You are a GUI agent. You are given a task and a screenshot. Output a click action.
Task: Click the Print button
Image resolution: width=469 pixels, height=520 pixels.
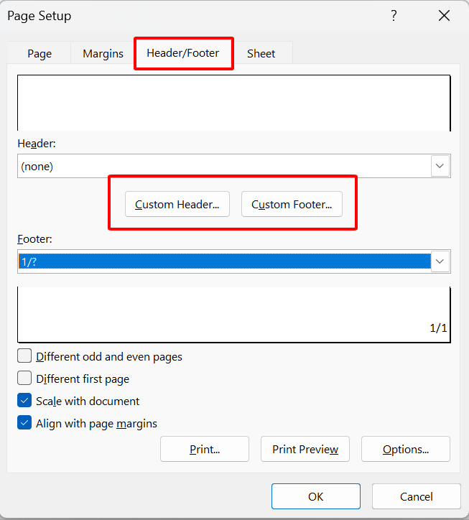coord(205,450)
